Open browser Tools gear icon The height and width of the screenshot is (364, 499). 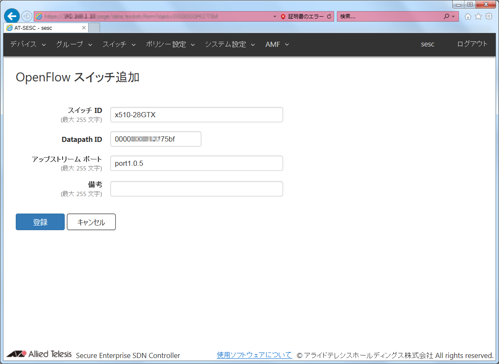489,17
